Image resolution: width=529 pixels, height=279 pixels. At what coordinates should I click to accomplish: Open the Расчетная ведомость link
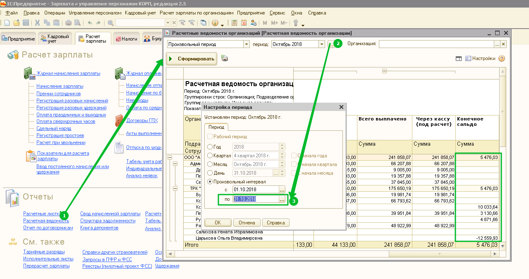pyautogui.click(x=46, y=221)
